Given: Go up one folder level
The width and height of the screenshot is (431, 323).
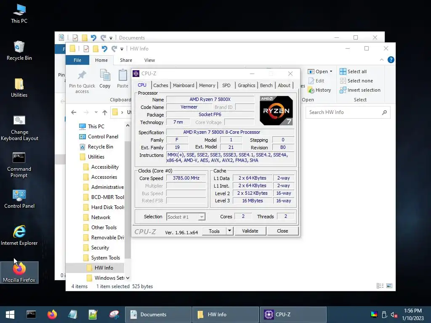Looking at the screenshot, I should coord(105,112).
